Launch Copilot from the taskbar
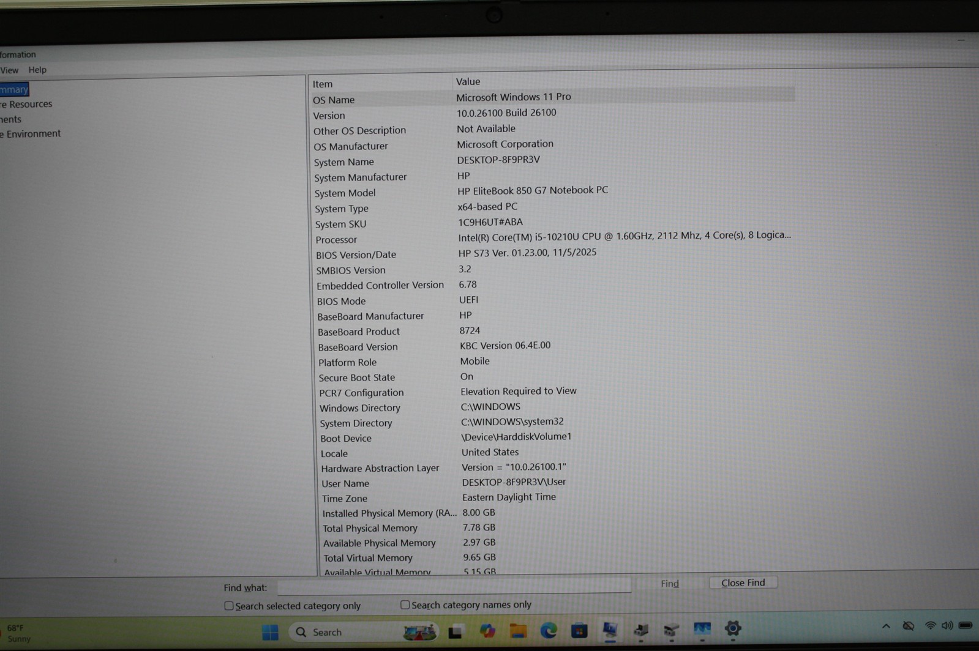This screenshot has width=979, height=651. tap(487, 631)
